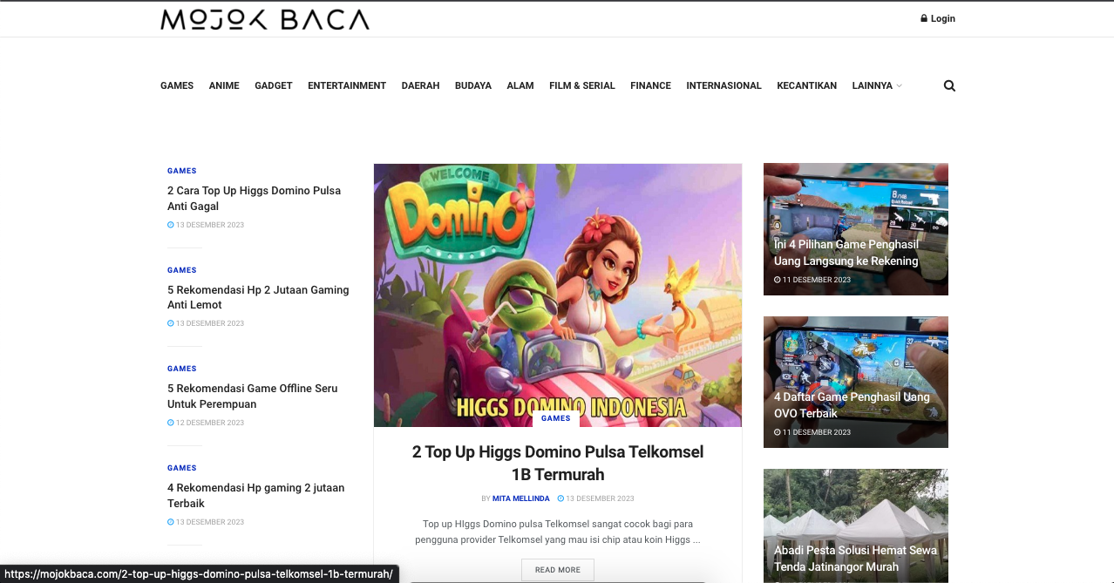Open the Mojok Baca logo homepage
The height and width of the screenshot is (583, 1114).
pos(265,19)
